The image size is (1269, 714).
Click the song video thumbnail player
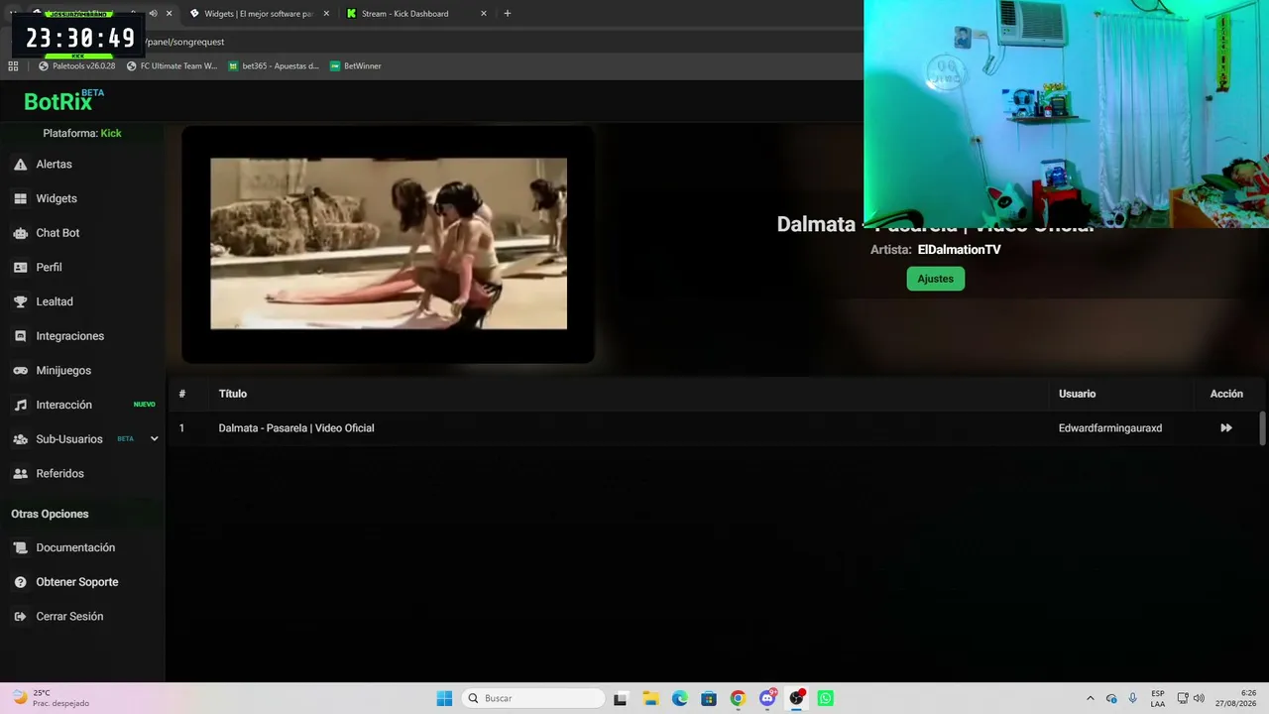tap(389, 244)
